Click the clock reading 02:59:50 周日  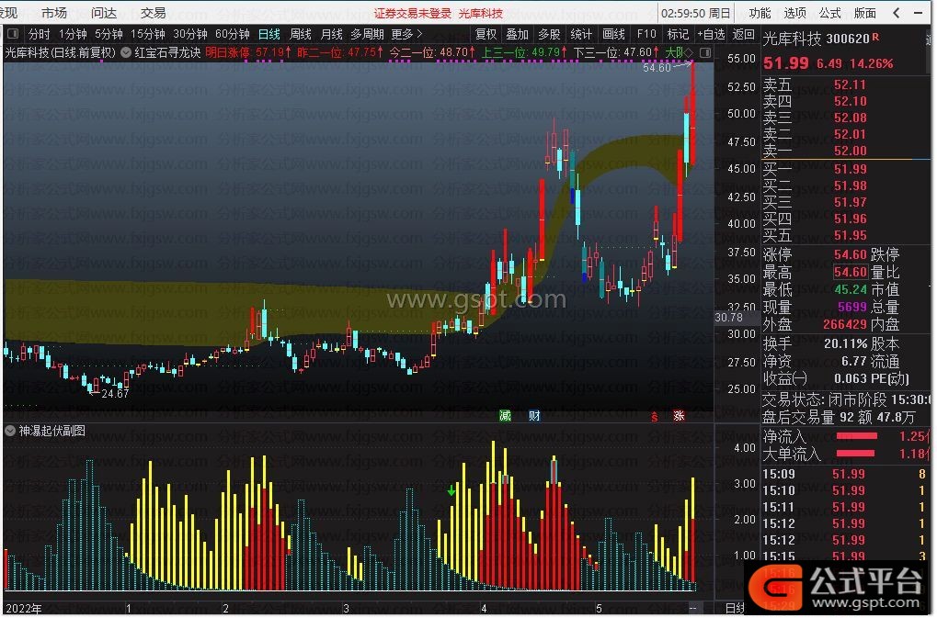[x=696, y=13]
